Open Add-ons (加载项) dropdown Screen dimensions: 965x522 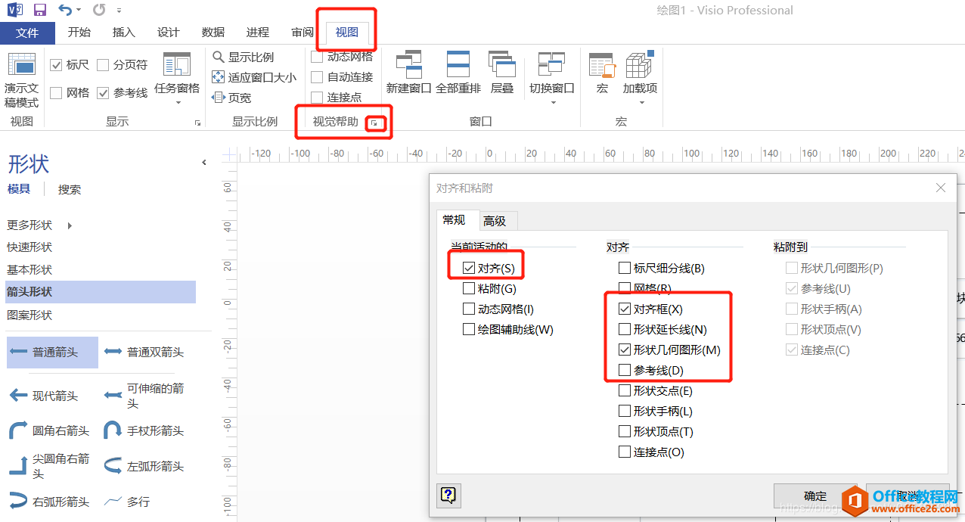(640, 79)
